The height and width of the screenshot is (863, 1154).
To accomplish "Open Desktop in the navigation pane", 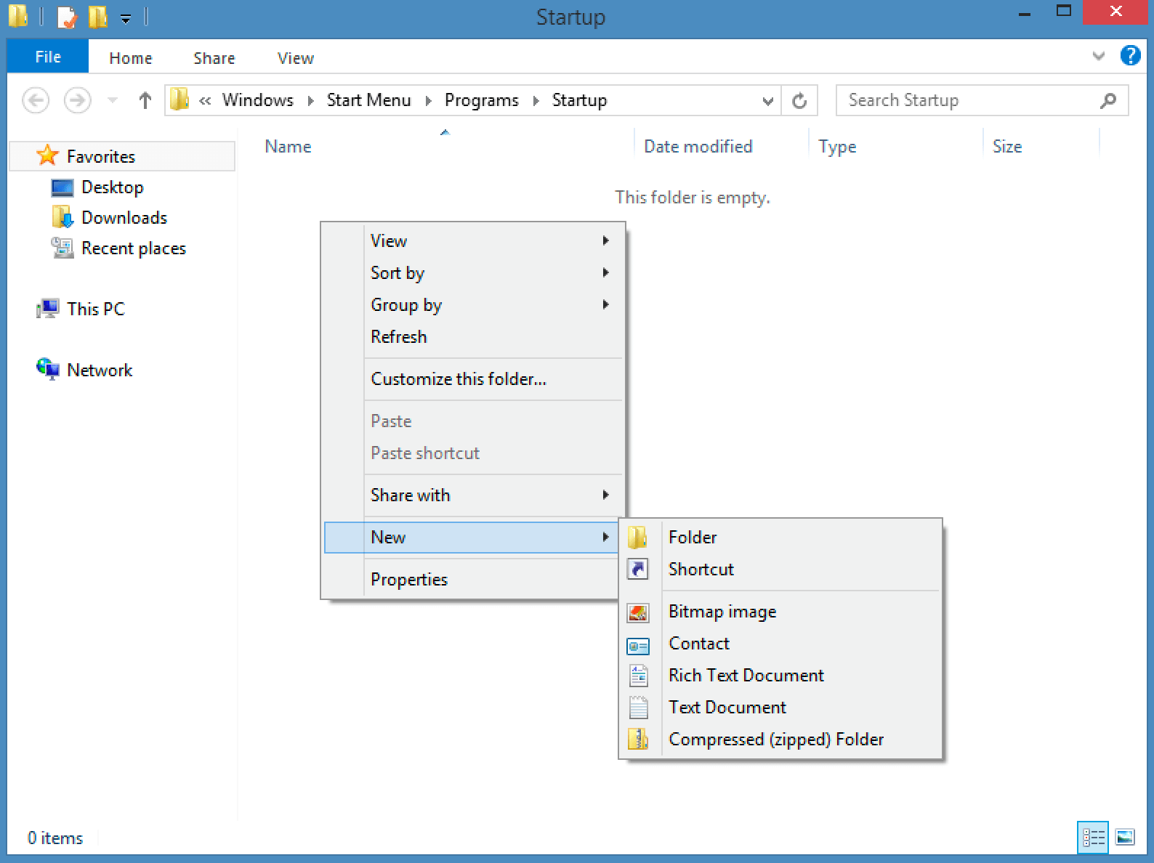I will point(113,187).
